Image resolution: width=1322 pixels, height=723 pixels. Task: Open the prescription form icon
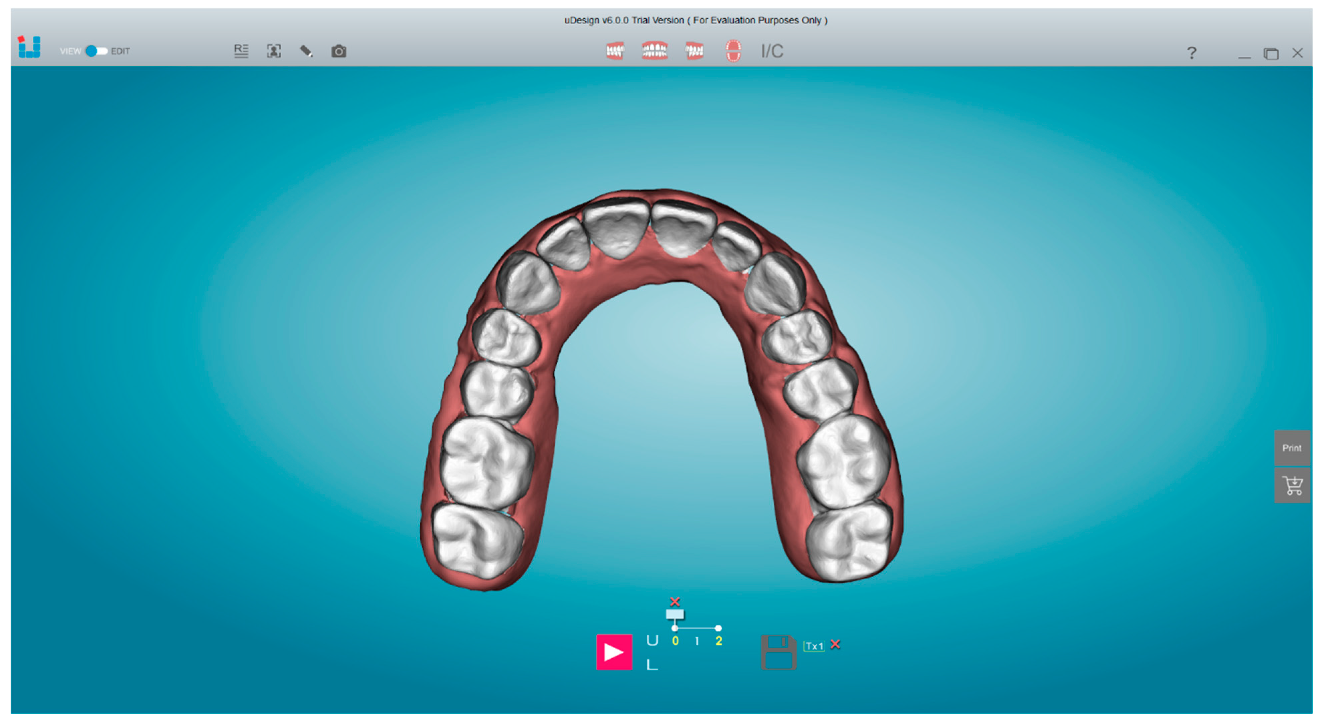click(241, 51)
